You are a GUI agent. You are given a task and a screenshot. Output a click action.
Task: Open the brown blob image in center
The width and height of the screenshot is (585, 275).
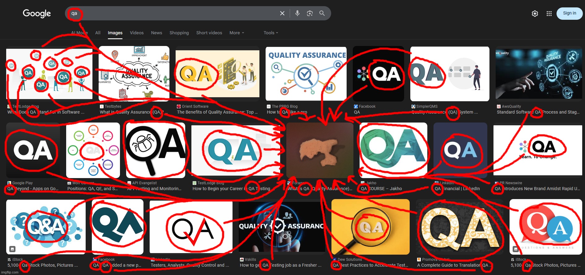[320, 150]
